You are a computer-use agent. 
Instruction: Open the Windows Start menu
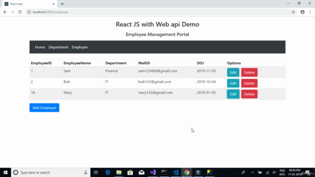5,173
